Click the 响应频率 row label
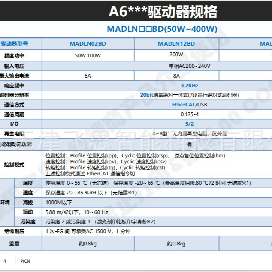 [14, 85]
